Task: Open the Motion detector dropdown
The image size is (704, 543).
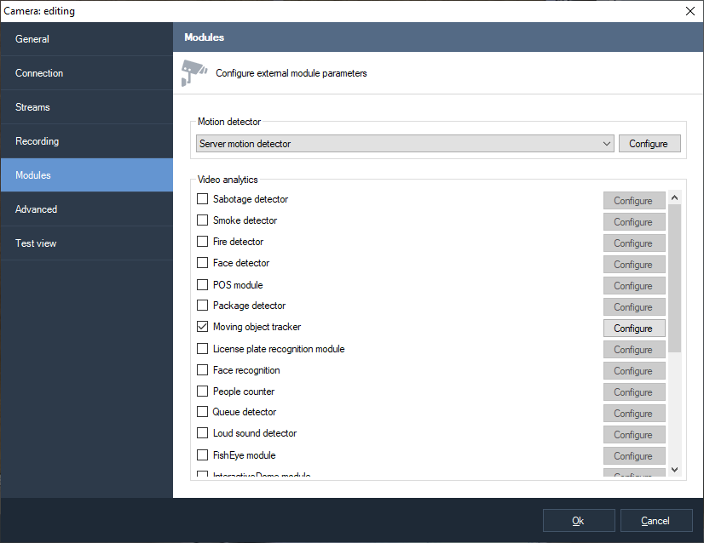Action: pos(404,144)
